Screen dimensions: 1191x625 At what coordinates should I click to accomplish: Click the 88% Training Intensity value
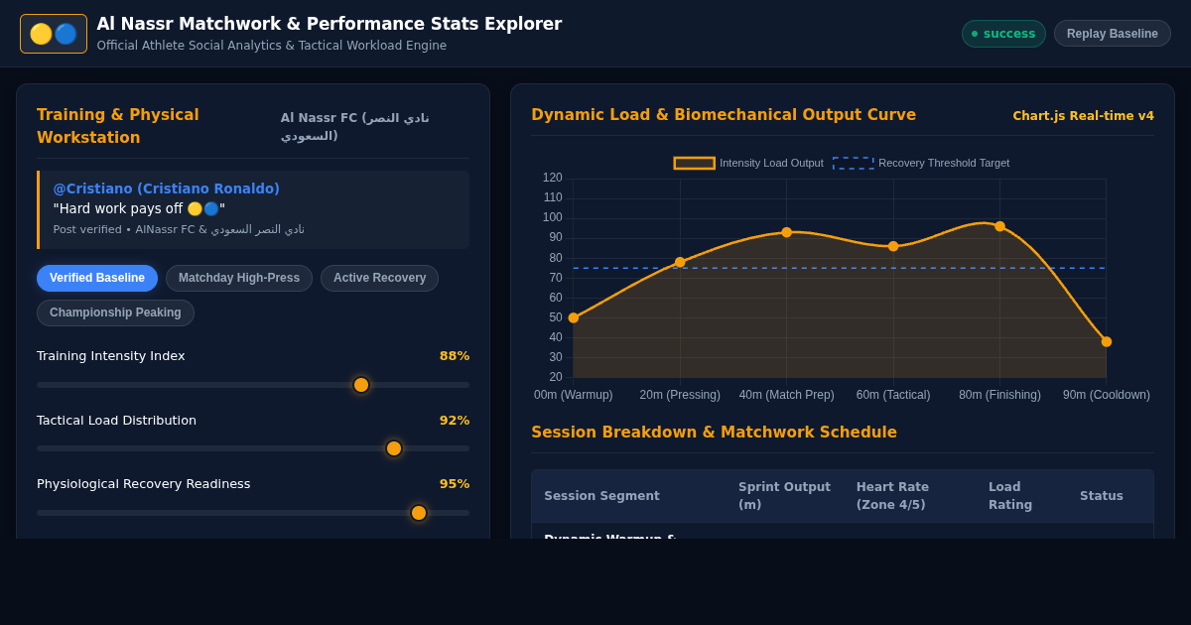[x=455, y=356]
